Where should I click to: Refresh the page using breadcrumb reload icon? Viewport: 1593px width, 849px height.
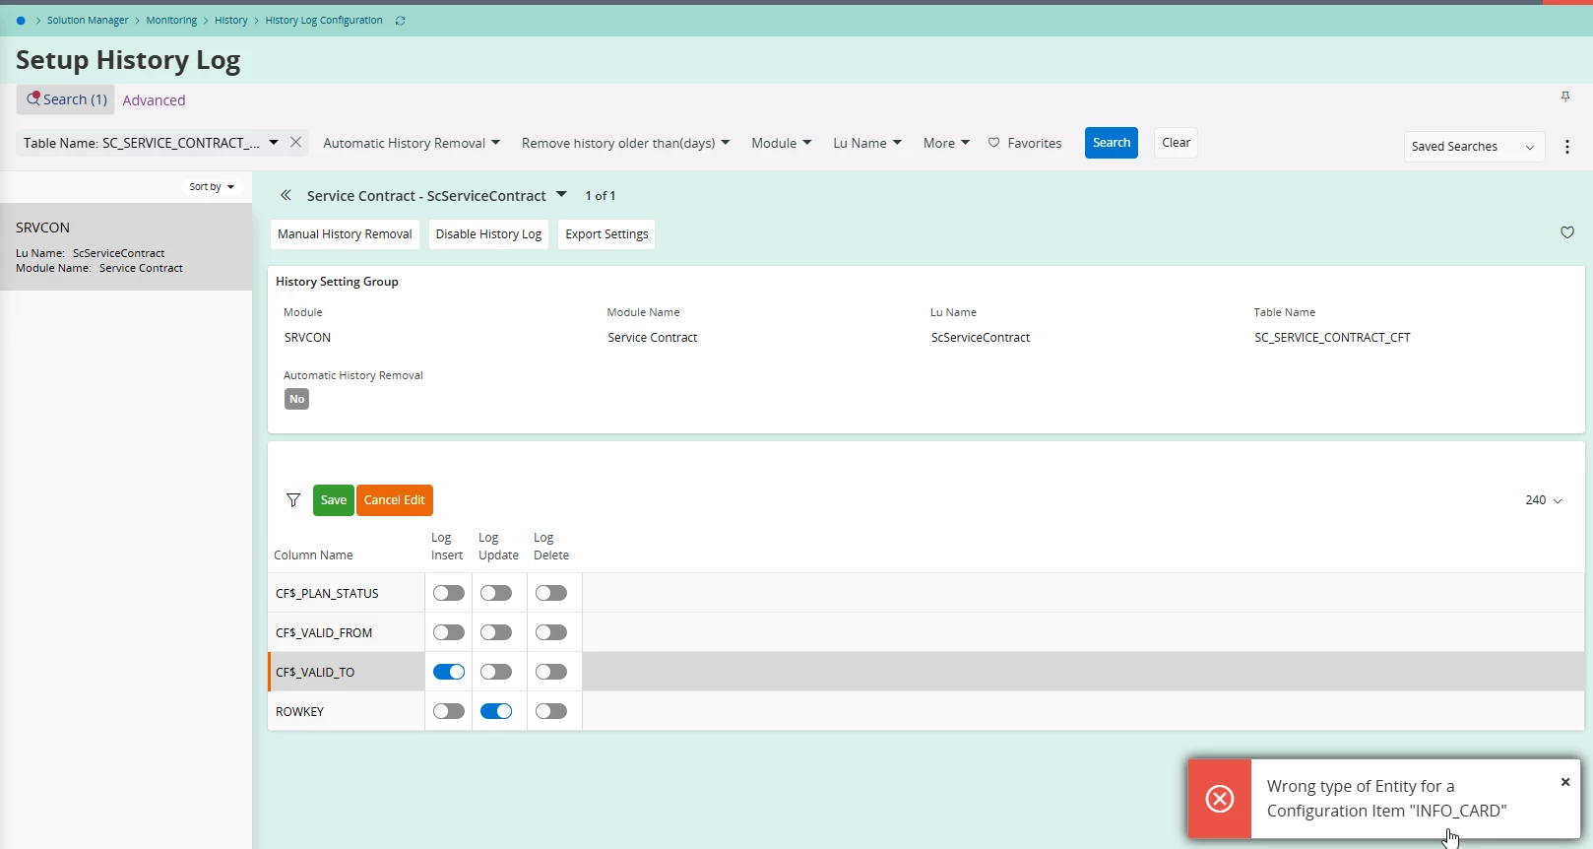coord(401,21)
